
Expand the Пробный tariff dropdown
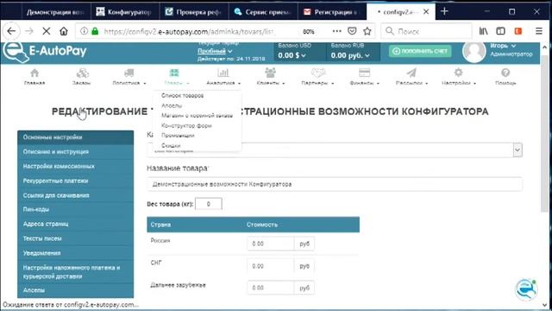pyautogui.click(x=215, y=51)
